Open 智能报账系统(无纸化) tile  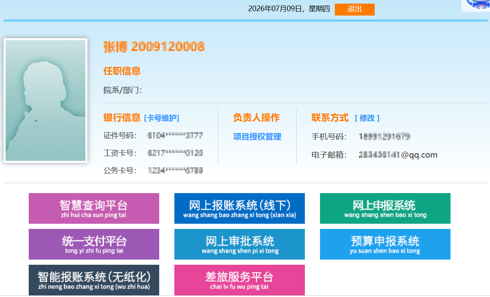[x=94, y=280]
